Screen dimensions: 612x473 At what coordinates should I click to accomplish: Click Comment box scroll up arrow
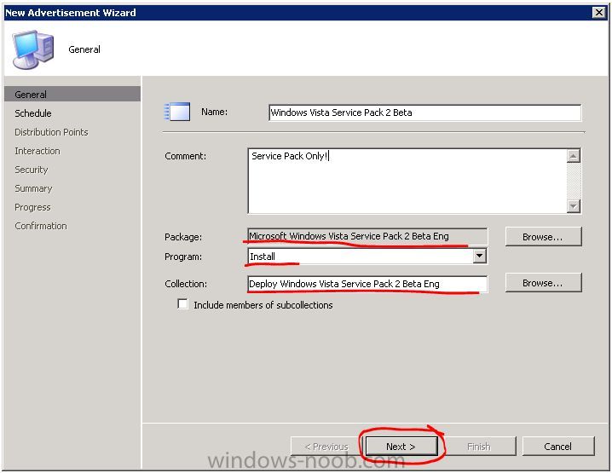[x=573, y=156]
